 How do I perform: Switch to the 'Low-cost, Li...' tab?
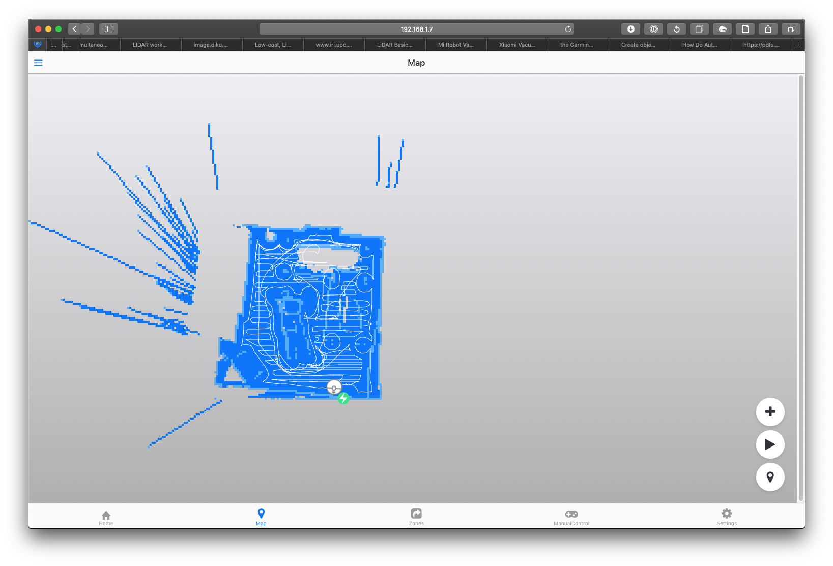click(x=273, y=45)
